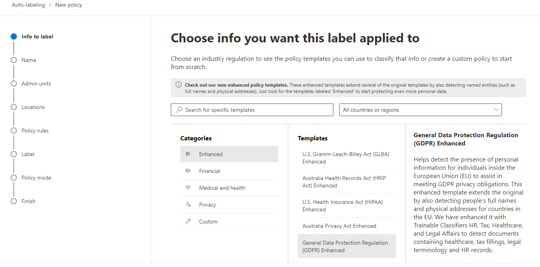Choose the U.S. Health Insurance Act (HIPAA) template
Image resolution: width=540 pixels, height=267 pixels.
tap(342, 205)
